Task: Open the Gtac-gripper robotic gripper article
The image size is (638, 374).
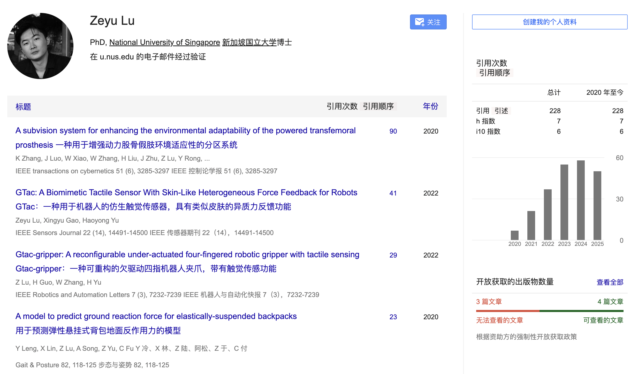Action: pos(187,255)
